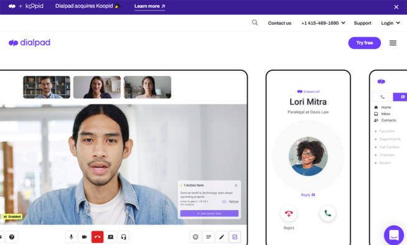Open the site search magnifier icon
407x245 pixels.
coord(255,23)
